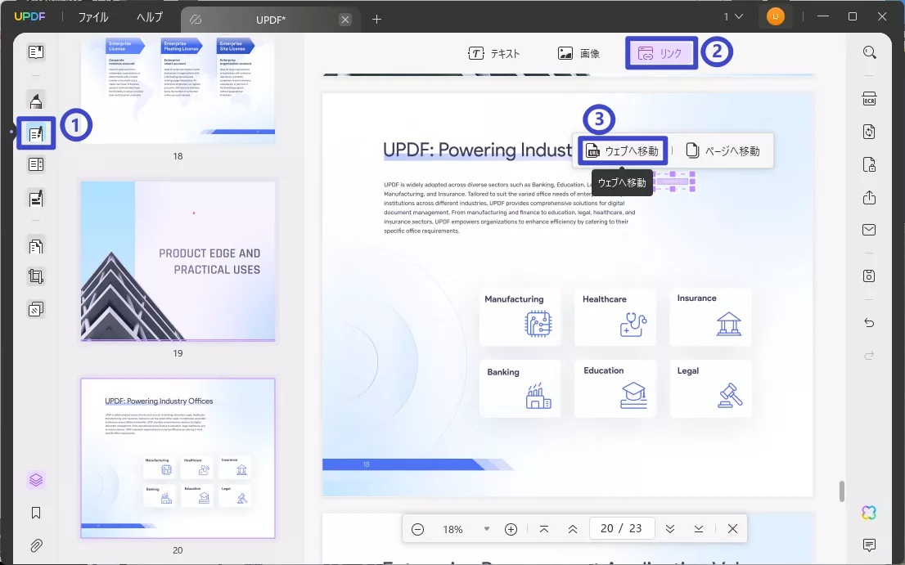
Task: Zoom out with the minus button
Action: 418,529
